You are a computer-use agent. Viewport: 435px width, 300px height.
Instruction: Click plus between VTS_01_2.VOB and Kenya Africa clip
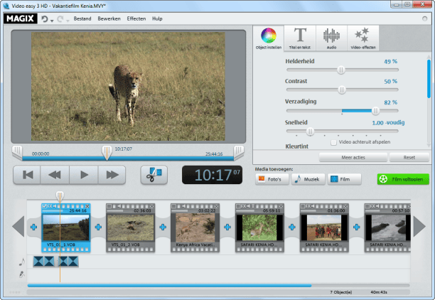pos(163,227)
